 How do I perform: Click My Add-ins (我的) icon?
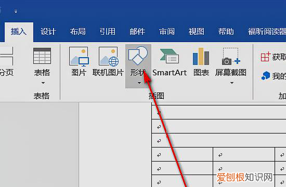click(x=265, y=76)
